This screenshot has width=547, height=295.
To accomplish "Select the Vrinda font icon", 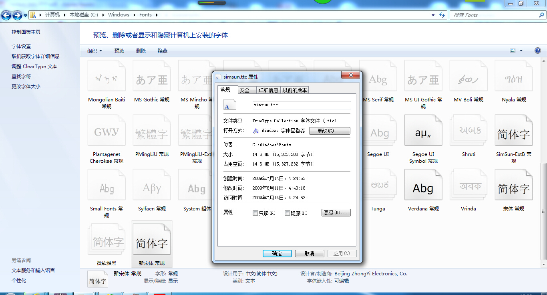I will point(469,185).
